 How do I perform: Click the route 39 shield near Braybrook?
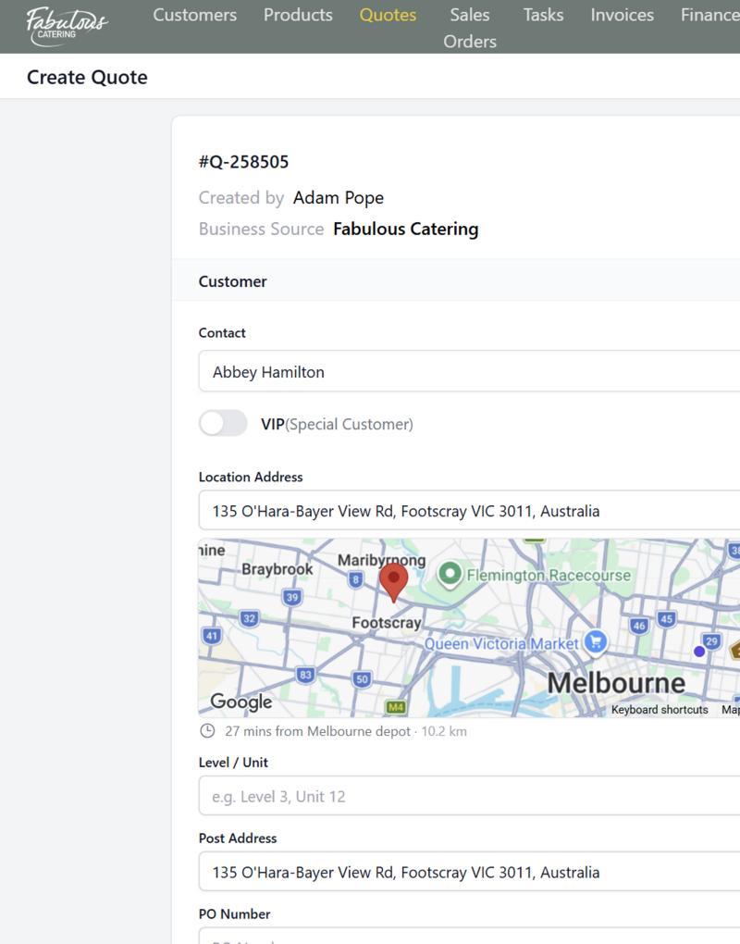click(291, 597)
